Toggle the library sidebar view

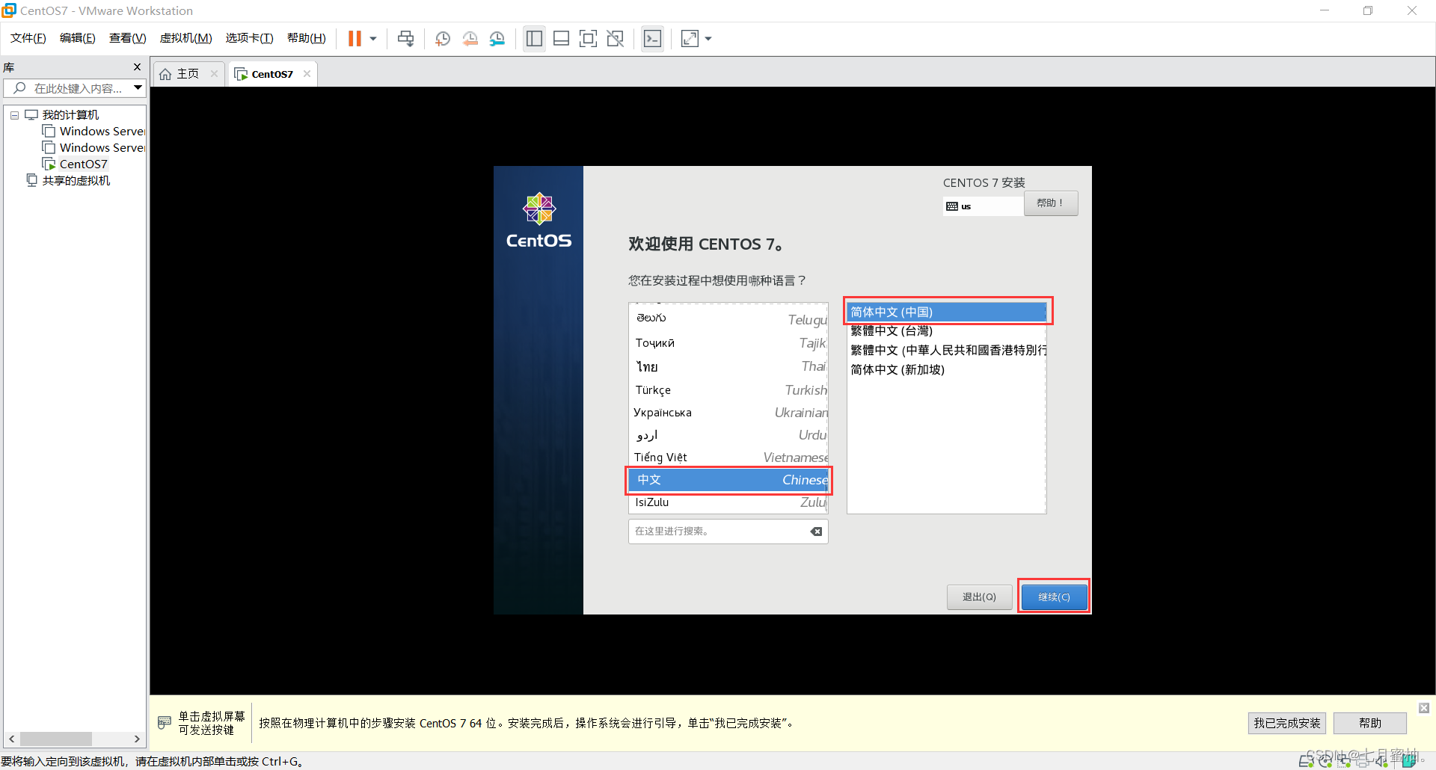[x=534, y=38]
